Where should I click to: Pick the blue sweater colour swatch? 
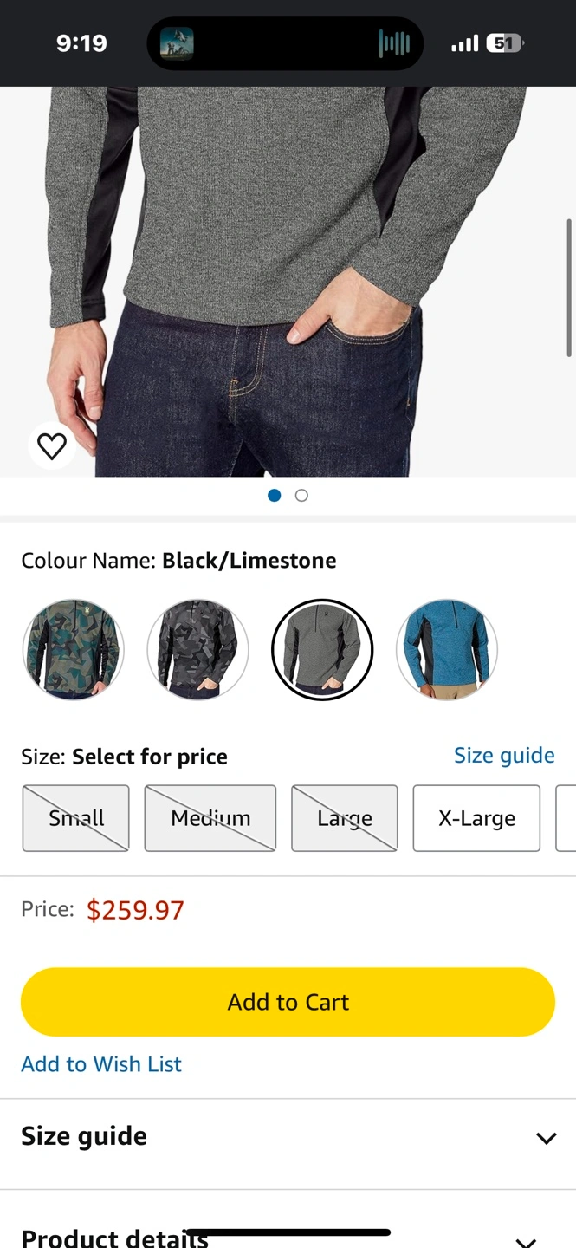(x=447, y=649)
